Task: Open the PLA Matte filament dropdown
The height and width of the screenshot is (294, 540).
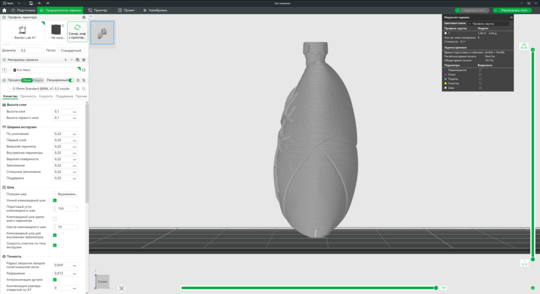Action: pyautogui.click(x=44, y=70)
